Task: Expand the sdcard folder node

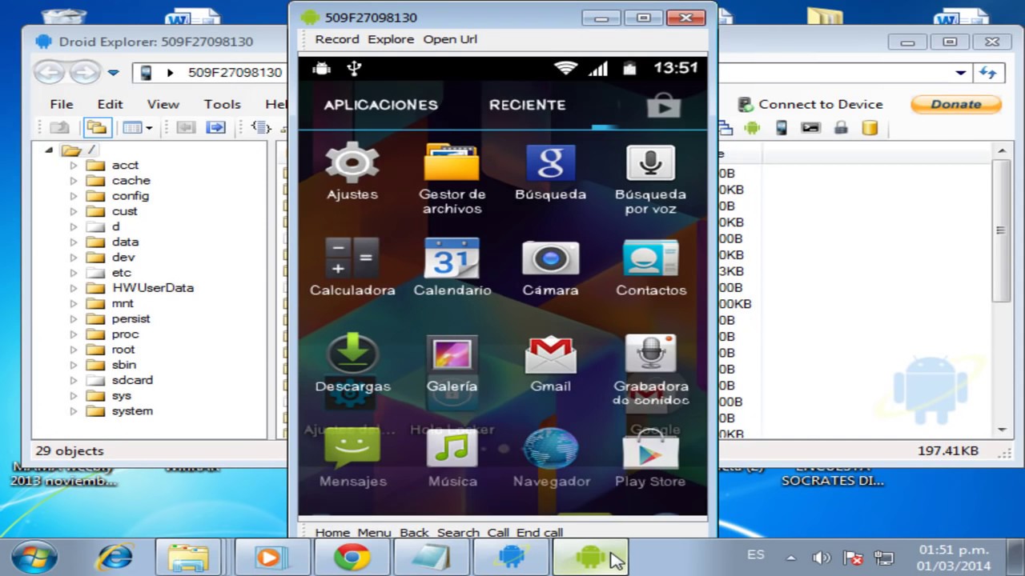Action: click(x=74, y=381)
